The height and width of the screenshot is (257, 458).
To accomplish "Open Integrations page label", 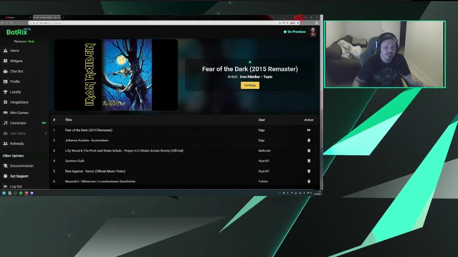I will click(x=19, y=102).
